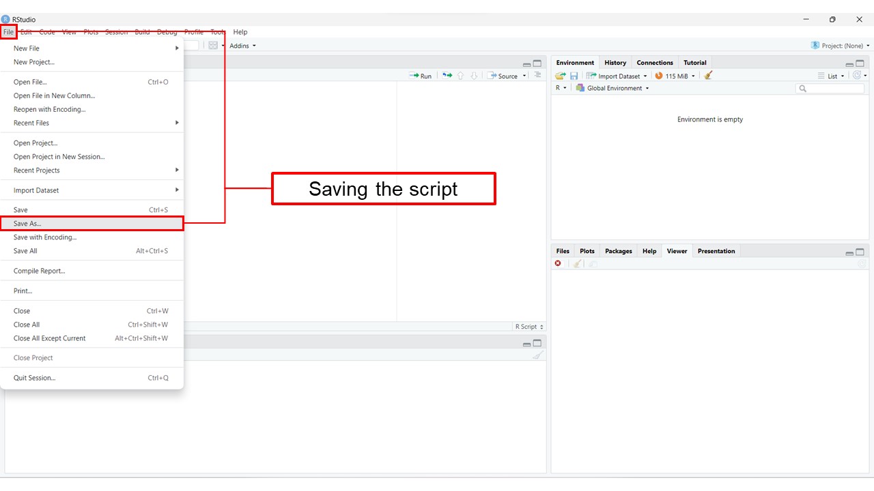Minimize the source editor pane
This screenshot has height=491, width=874.
(x=526, y=64)
